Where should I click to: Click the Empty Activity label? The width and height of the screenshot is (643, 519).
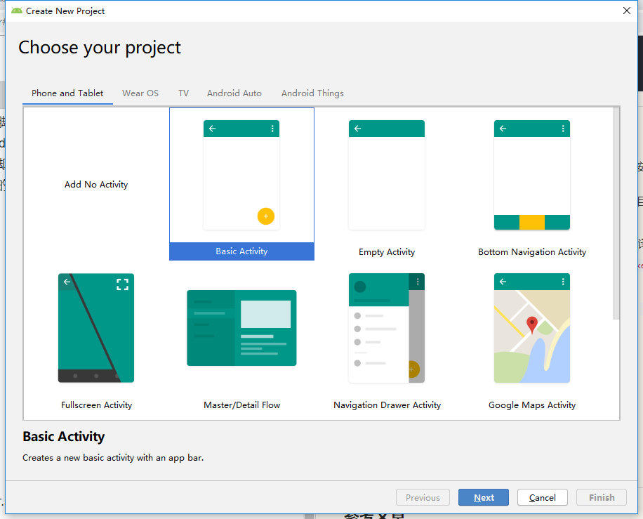387,252
